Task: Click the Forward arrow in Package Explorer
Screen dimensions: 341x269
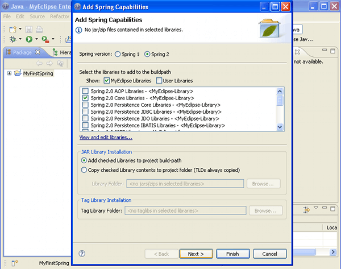Action: [49, 63]
